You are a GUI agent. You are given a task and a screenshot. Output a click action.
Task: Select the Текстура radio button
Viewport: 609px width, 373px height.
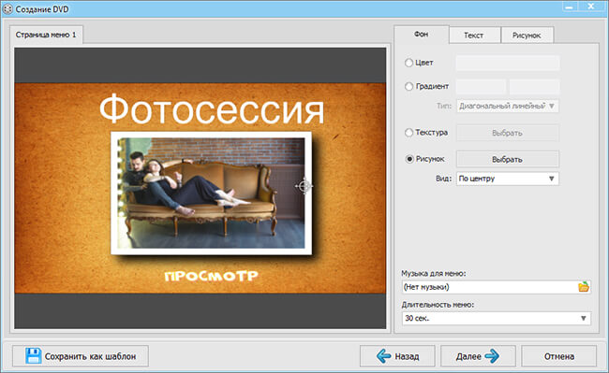pos(408,133)
